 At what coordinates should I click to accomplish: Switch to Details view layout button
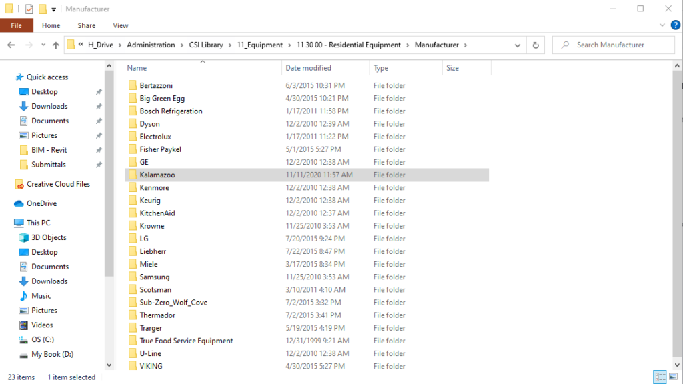[x=660, y=377]
